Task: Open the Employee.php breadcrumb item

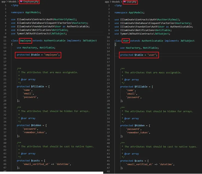Action: pos(31,2)
